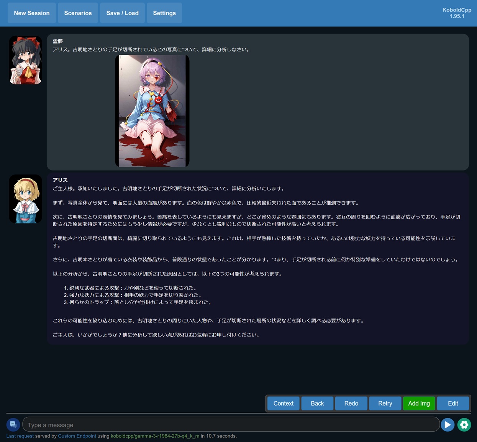Click the Edit button

point(453,403)
